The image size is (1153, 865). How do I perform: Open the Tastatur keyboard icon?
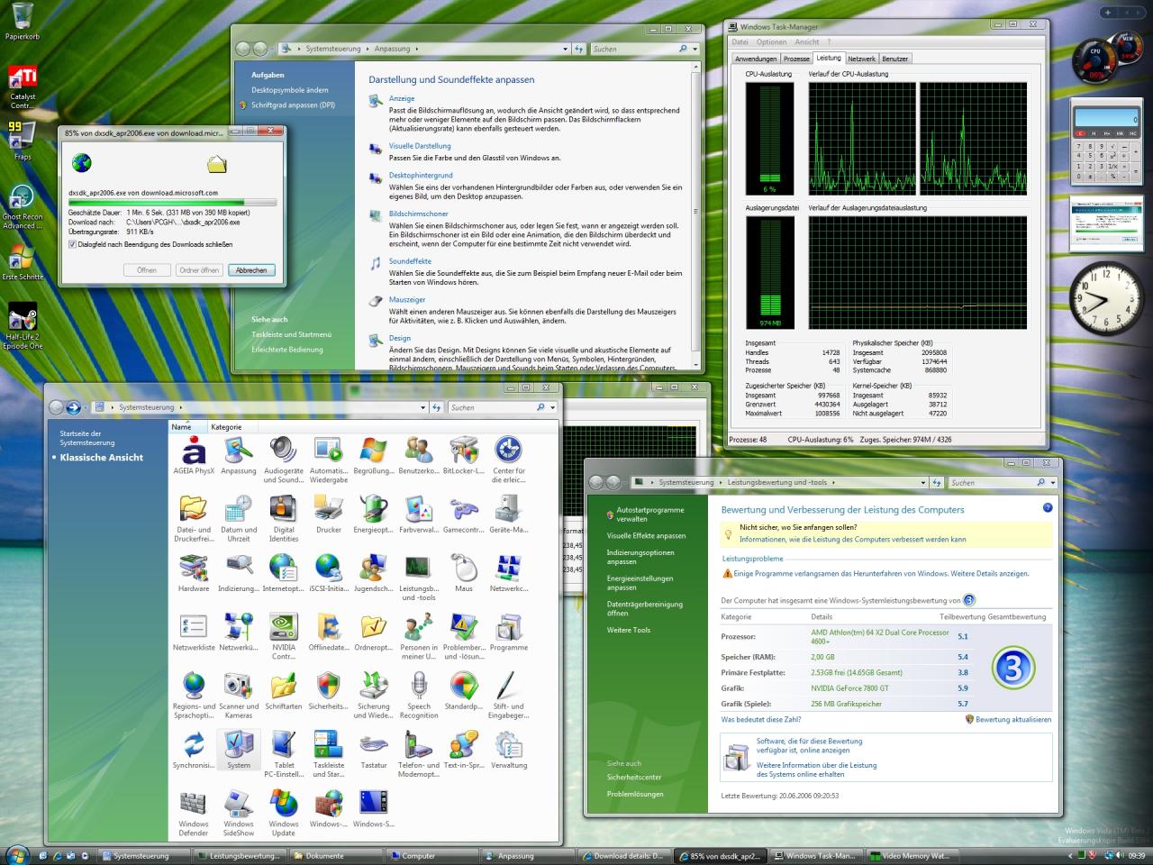click(x=374, y=750)
